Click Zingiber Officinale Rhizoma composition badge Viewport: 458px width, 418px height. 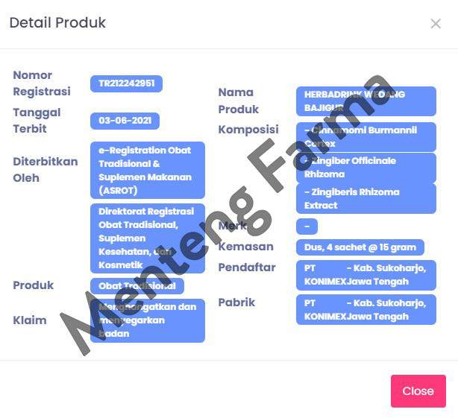click(366, 168)
